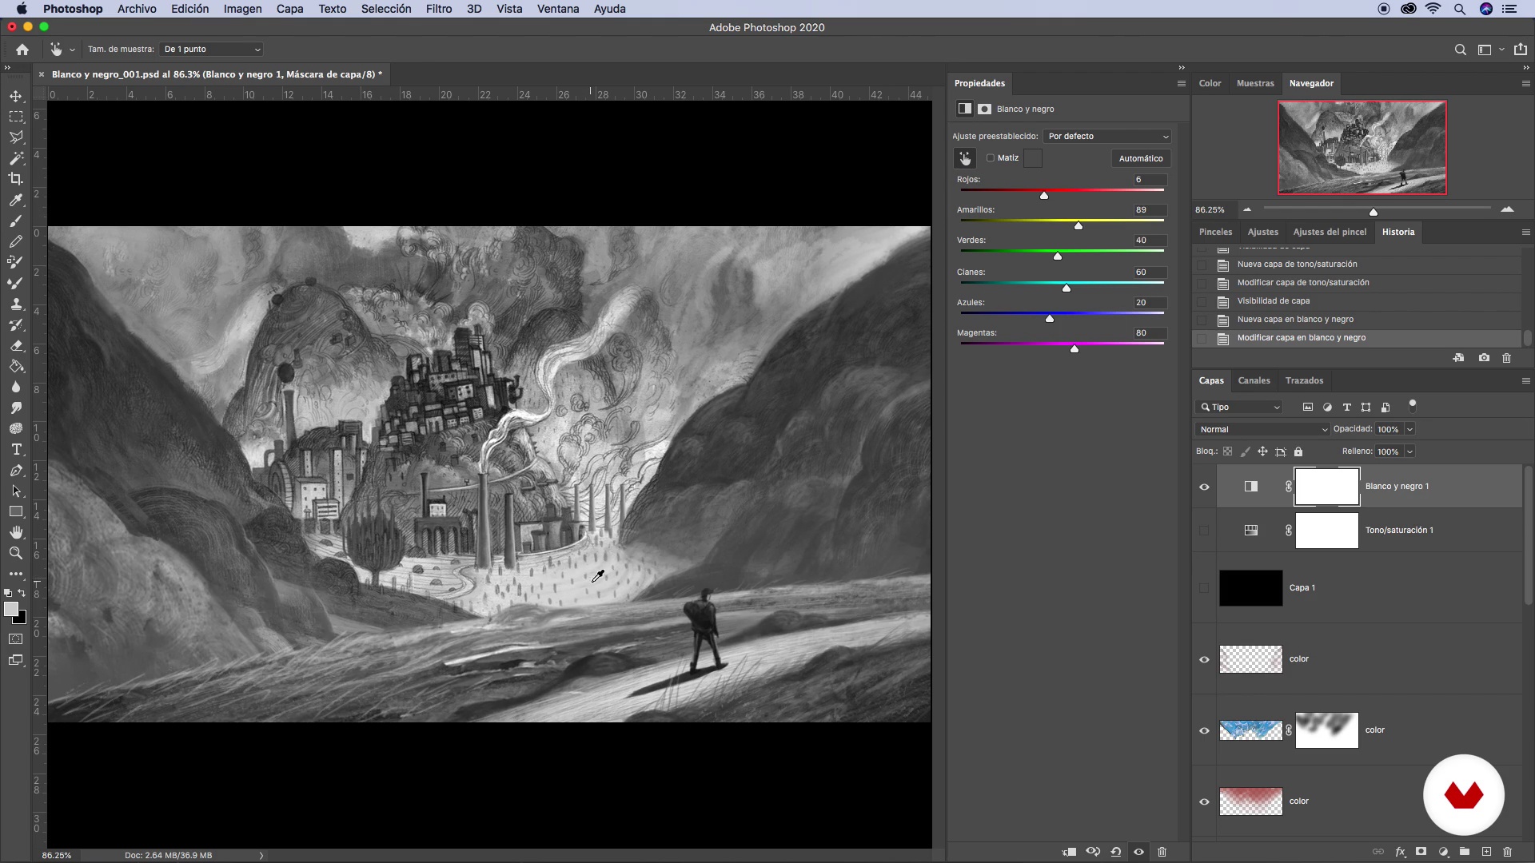The height and width of the screenshot is (863, 1535).
Task: Open the Tam. de muestra dropdown
Action: pos(212,50)
